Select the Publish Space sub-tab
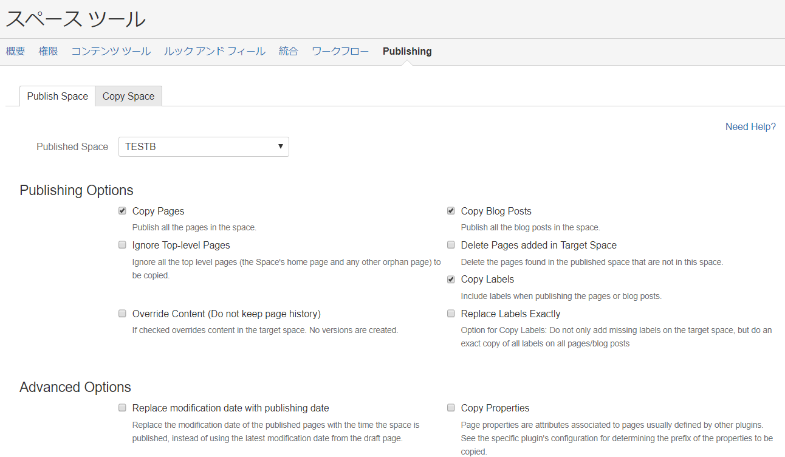The image size is (785, 457). 58,96
